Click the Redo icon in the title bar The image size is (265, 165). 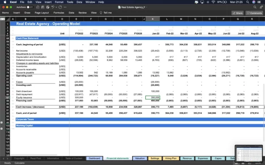click(60, 7)
